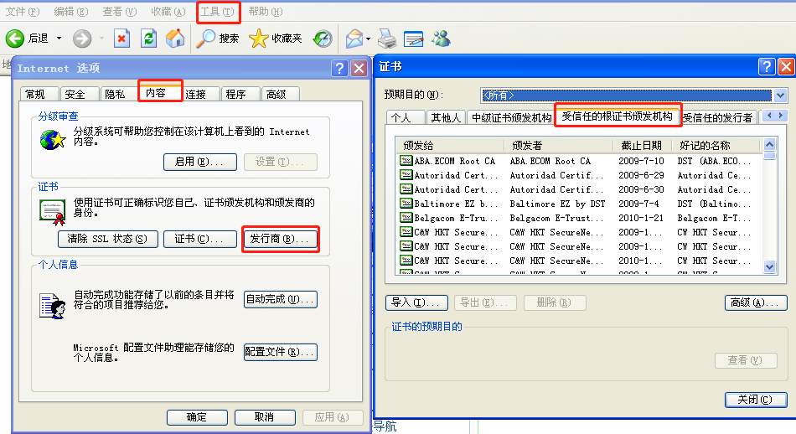The width and height of the screenshot is (796, 434).
Task: Expand the Forward button dropdown arrow
Action: tap(101, 39)
